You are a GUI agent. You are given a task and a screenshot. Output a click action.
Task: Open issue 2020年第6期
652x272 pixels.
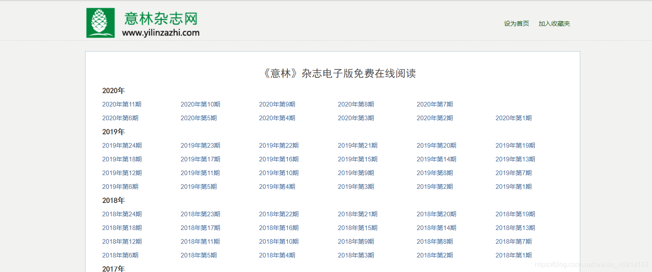(x=120, y=118)
